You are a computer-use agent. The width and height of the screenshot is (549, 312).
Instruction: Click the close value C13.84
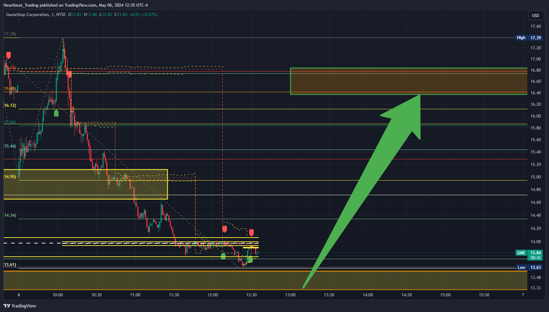tap(121, 15)
